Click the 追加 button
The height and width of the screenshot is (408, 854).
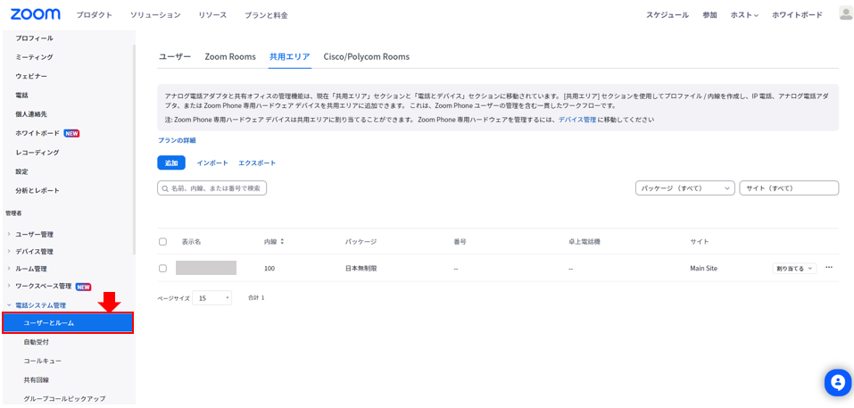coord(171,162)
